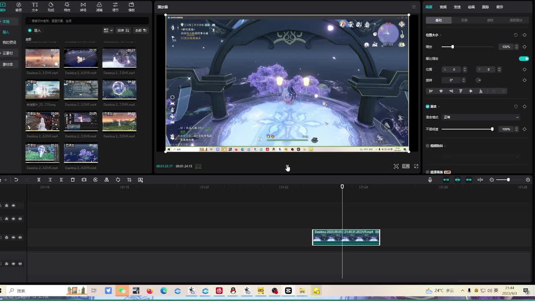The image size is (535, 301).
Task: Switch to the 动画 animation tab
Action: (x=471, y=7)
